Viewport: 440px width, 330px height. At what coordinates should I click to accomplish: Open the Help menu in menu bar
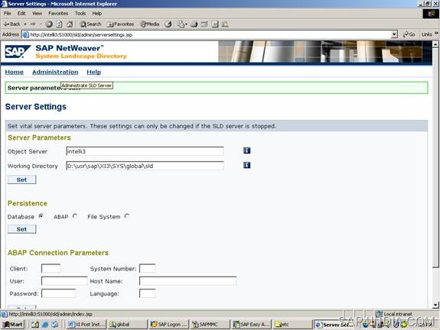tap(97, 14)
